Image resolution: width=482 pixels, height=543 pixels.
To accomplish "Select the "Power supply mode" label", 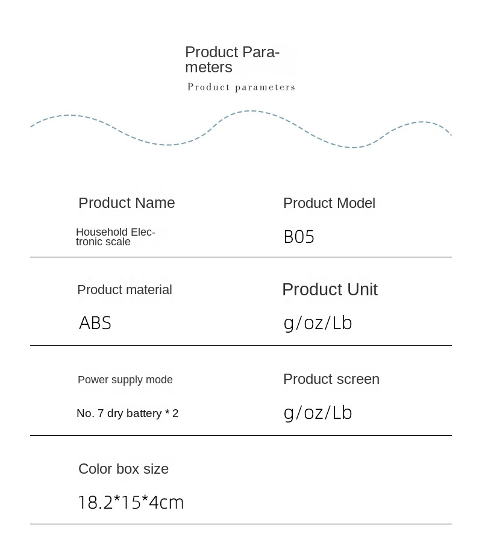I will tap(125, 380).
